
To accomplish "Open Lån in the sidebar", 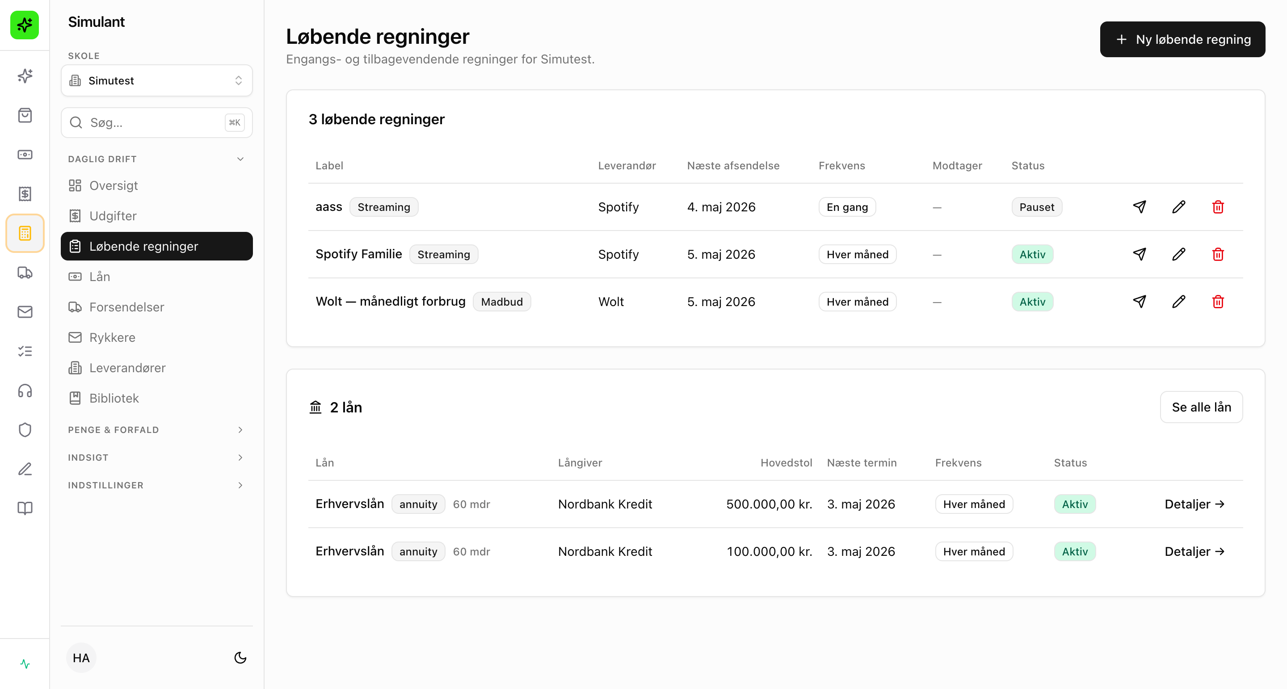I will click(157, 277).
